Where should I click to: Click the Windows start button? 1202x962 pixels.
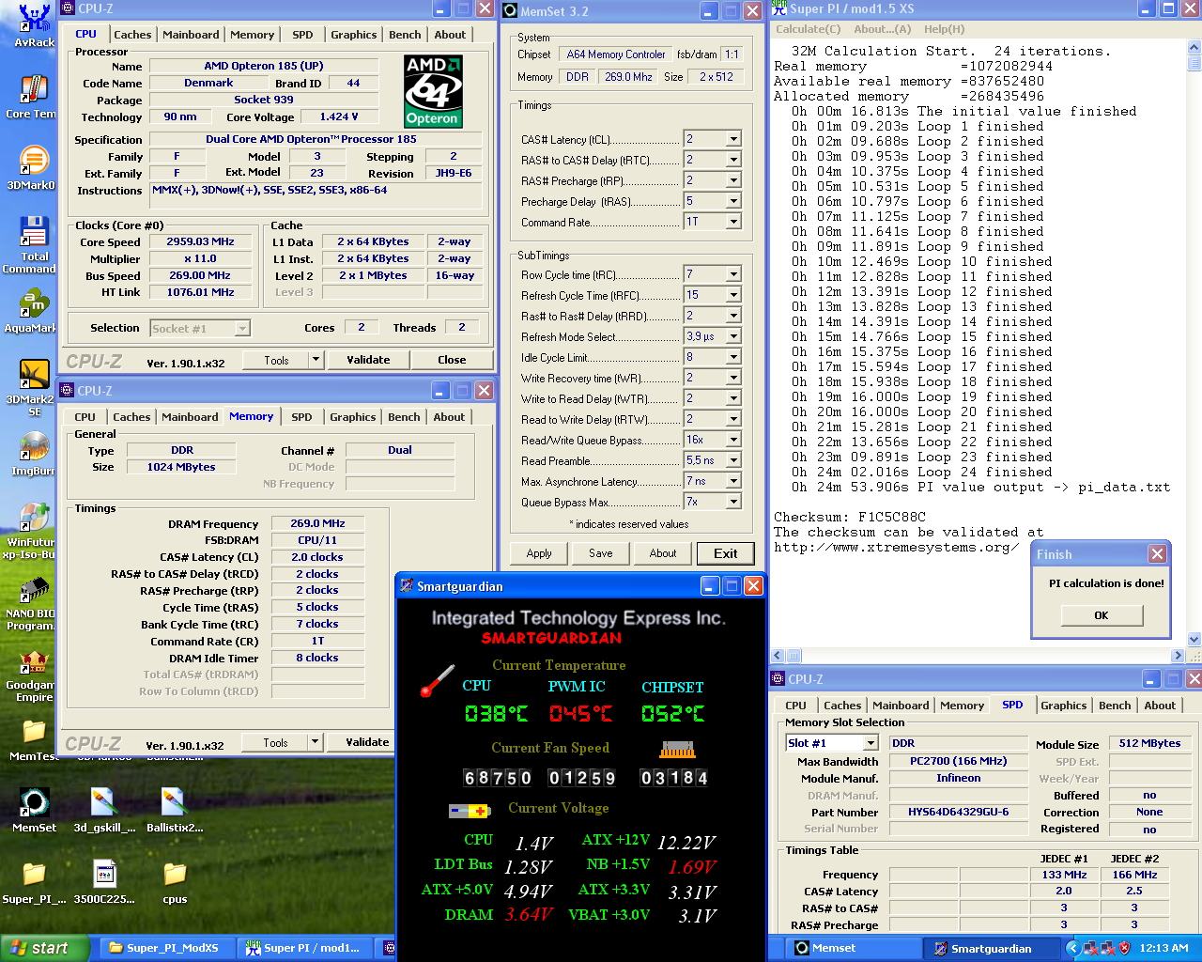45,948
